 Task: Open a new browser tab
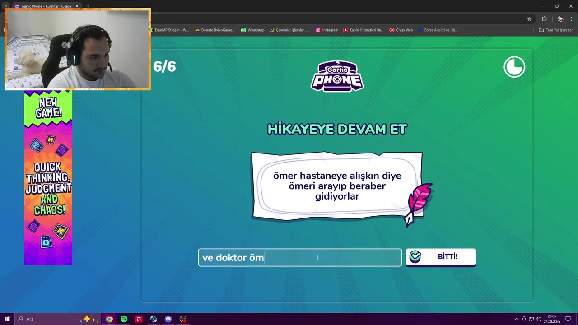88,6
